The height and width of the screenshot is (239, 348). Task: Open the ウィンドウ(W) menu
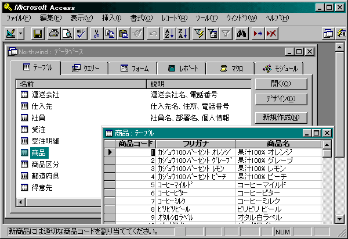tap(241, 18)
